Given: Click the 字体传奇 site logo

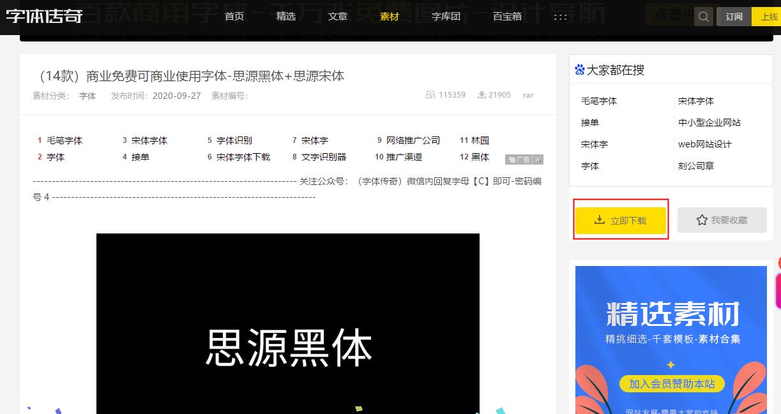Looking at the screenshot, I should [x=43, y=17].
